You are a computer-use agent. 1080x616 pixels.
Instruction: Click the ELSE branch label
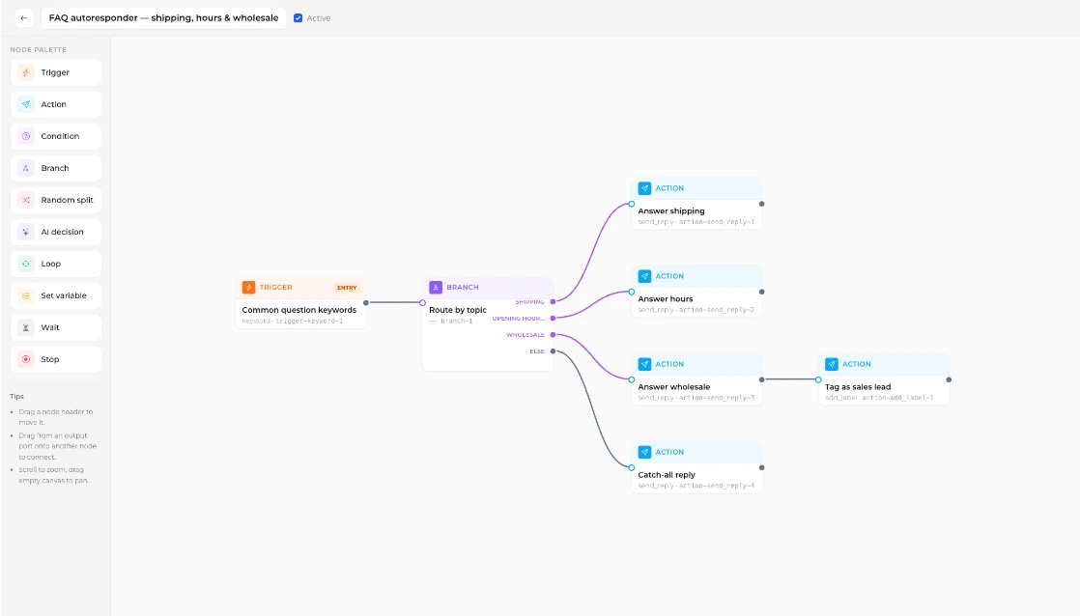537,351
